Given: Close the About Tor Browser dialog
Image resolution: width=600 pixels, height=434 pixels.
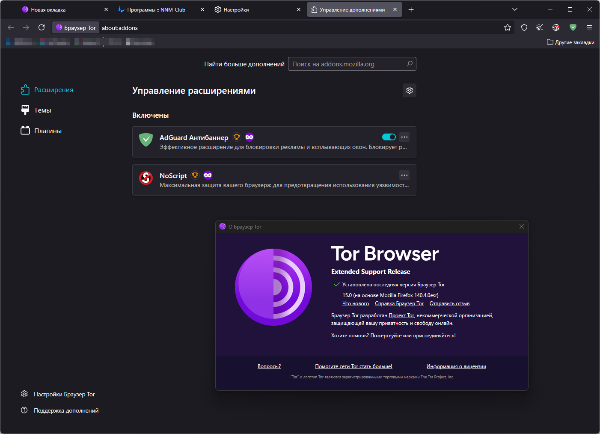Looking at the screenshot, I should pyautogui.click(x=521, y=226).
